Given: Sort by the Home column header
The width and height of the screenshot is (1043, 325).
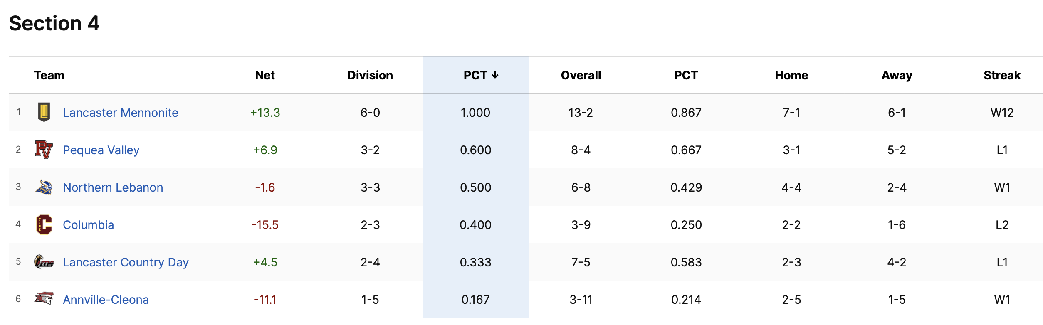Looking at the screenshot, I should pyautogui.click(x=791, y=75).
